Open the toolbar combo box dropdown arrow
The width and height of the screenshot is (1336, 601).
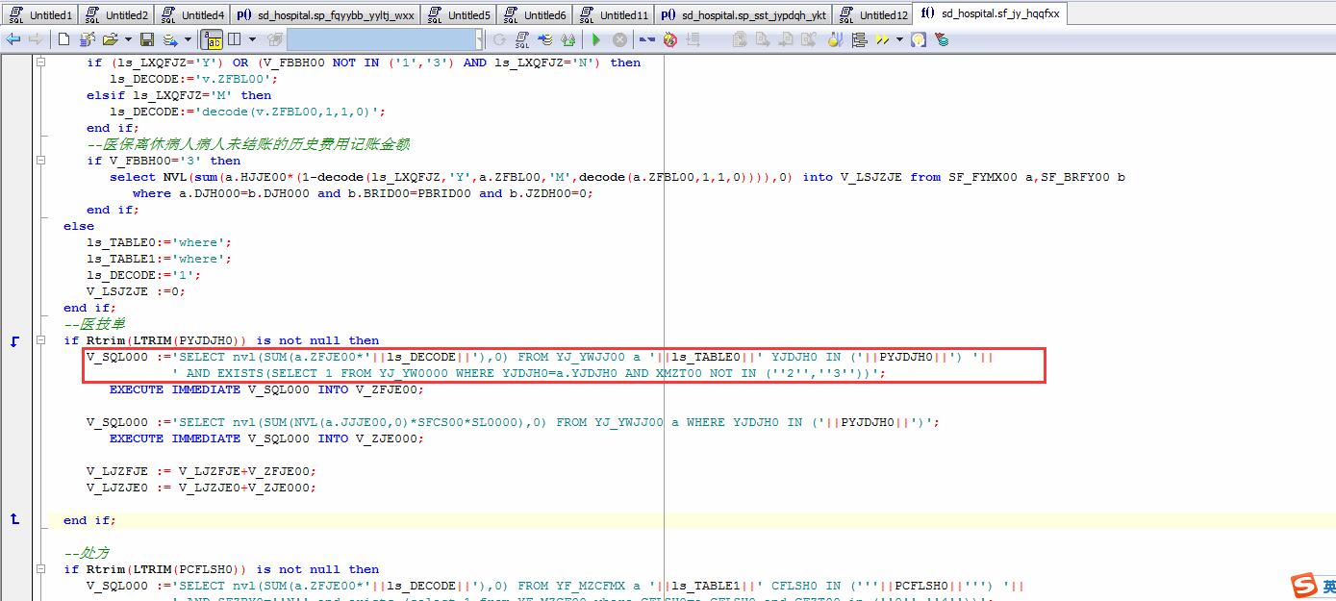[478, 39]
